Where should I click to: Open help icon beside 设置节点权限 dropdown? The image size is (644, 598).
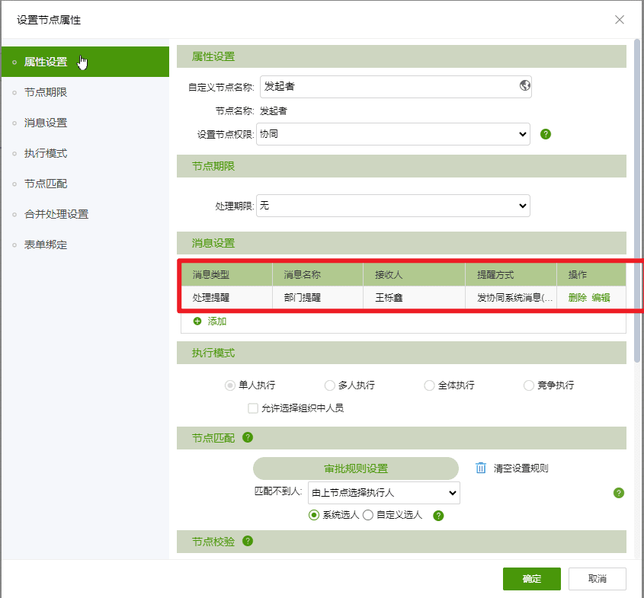[546, 134]
